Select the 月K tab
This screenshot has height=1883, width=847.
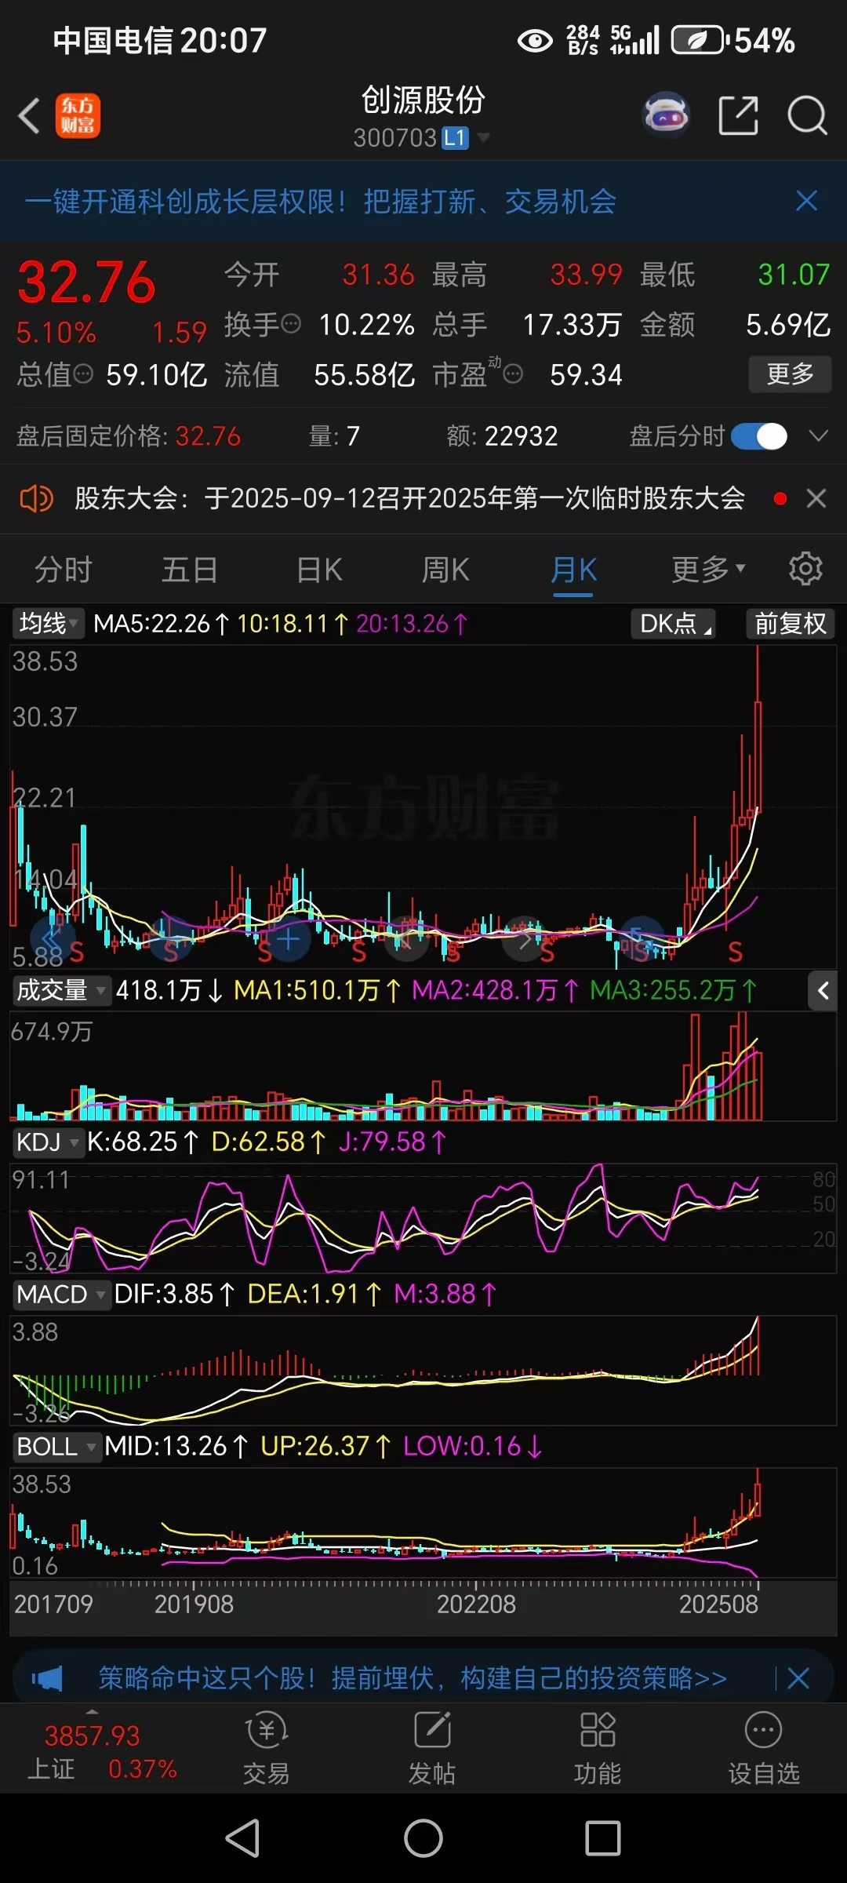[573, 570]
